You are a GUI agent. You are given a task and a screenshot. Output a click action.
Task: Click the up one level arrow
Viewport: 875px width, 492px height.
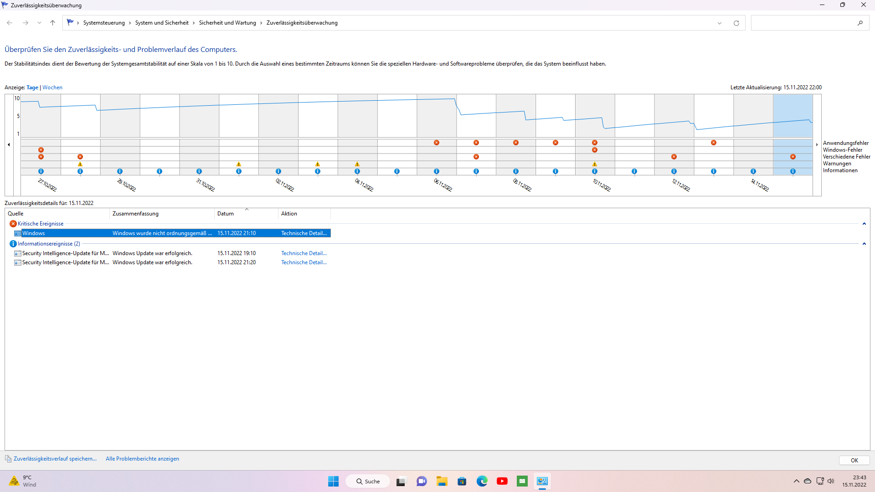click(52, 23)
